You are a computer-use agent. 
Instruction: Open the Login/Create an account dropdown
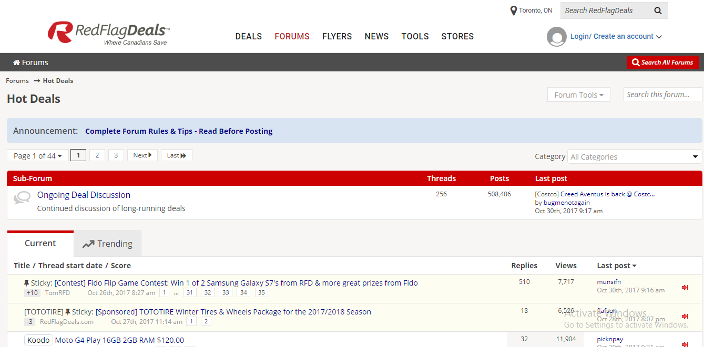click(616, 36)
